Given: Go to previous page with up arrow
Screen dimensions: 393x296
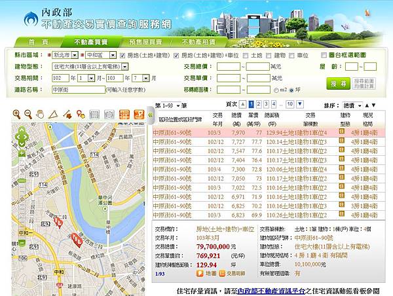Looking at the screenshot, I should pyautogui.click(x=242, y=104).
